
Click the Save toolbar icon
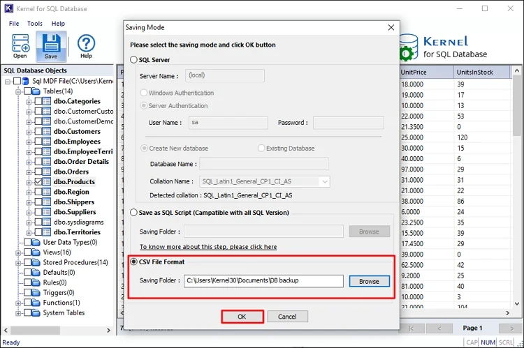click(51, 47)
